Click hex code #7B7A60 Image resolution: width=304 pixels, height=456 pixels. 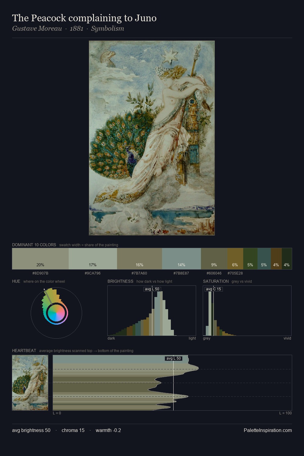[x=139, y=273]
